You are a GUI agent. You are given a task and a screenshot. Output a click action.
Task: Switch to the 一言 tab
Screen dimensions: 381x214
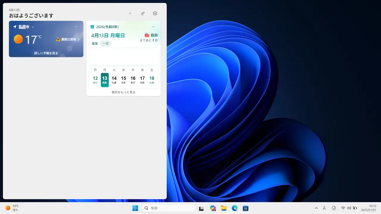[106, 43]
